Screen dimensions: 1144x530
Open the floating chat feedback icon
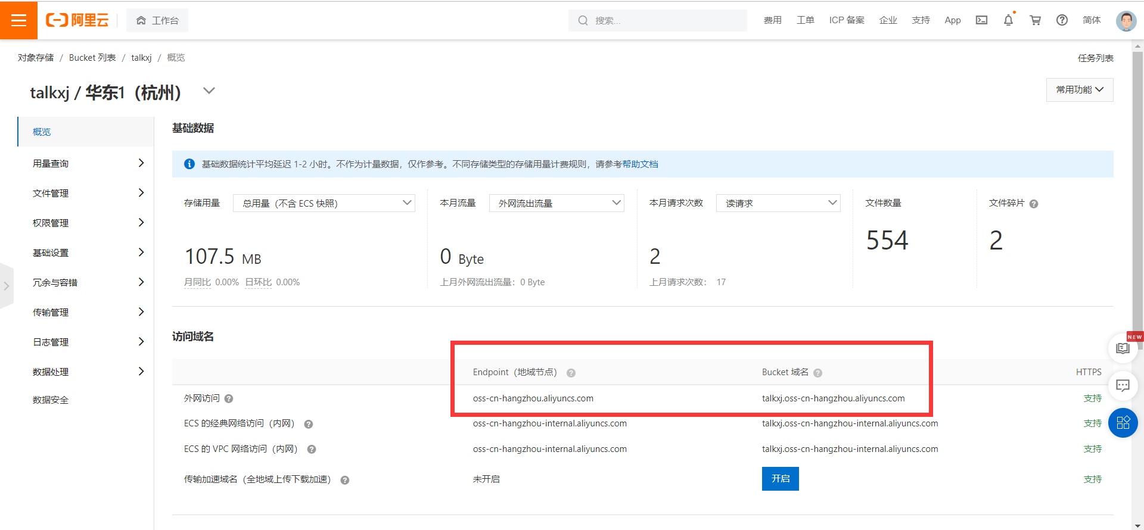[x=1123, y=386]
